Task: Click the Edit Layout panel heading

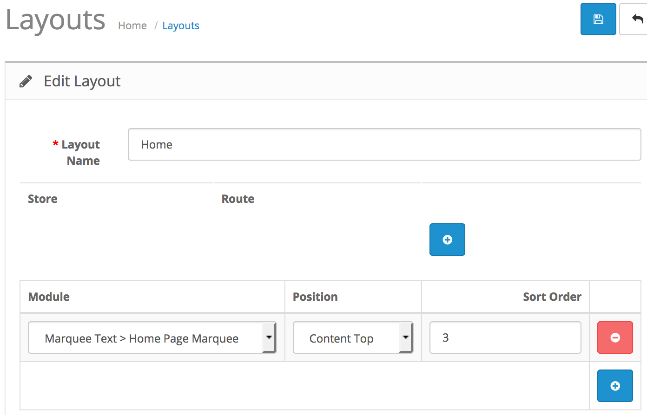Action: coord(82,81)
